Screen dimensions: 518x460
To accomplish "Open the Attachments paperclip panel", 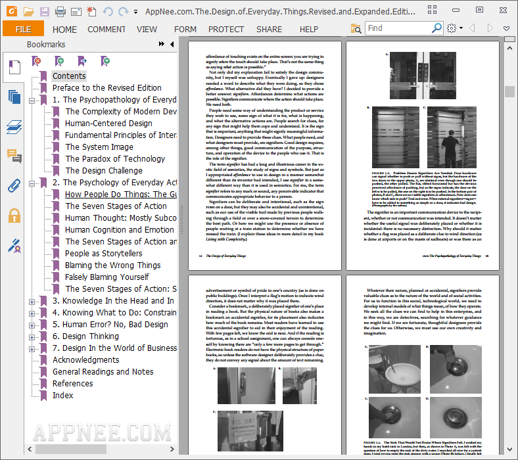I will 14,186.
